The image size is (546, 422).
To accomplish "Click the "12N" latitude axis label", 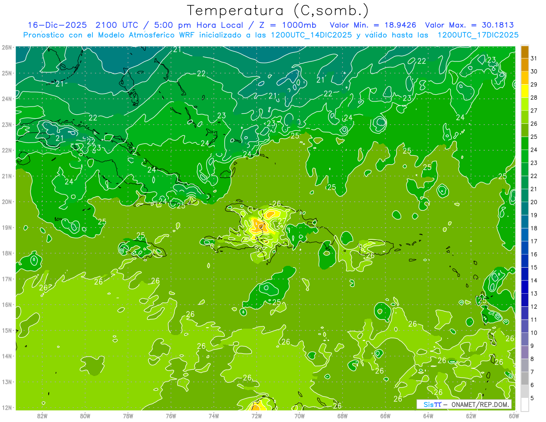I will tap(7, 407).
